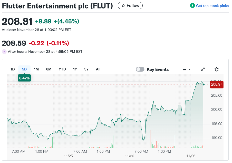Viewport: 232px width, 163px height.
Task: Click the red 208.97 price label
Action: tap(217, 84)
